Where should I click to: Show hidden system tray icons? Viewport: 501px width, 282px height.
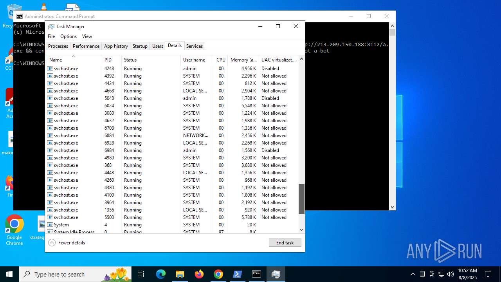413,274
